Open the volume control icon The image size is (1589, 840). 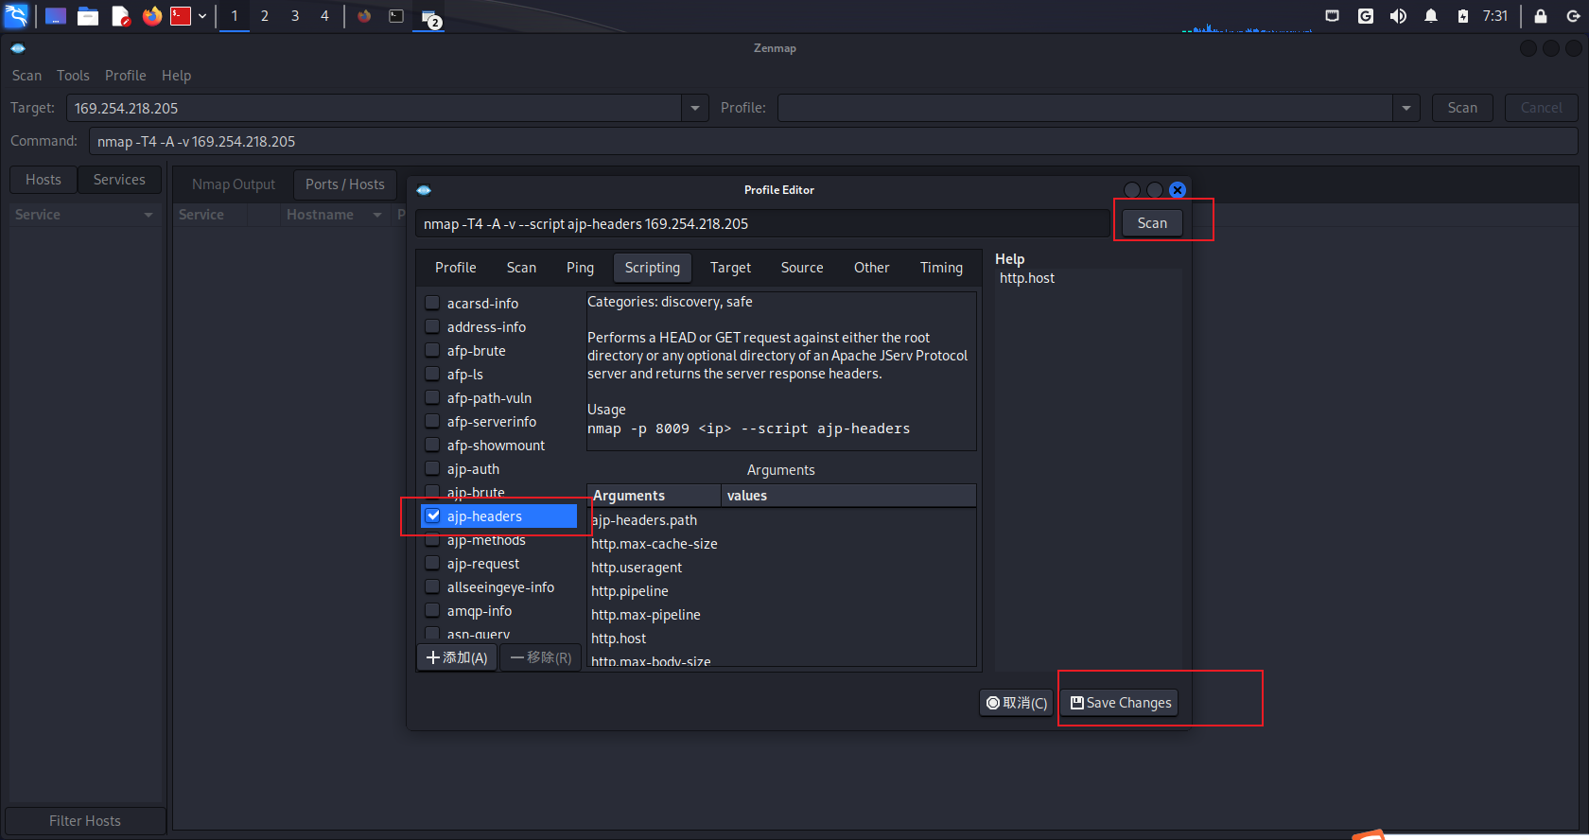pos(1398,16)
